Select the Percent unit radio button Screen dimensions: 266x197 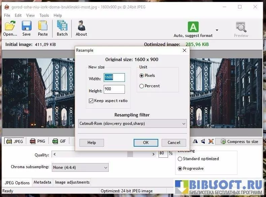pos(142,86)
